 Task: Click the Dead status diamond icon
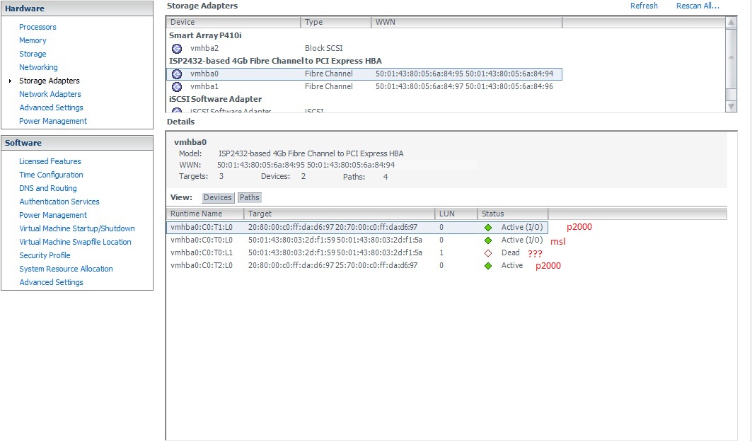488,253
